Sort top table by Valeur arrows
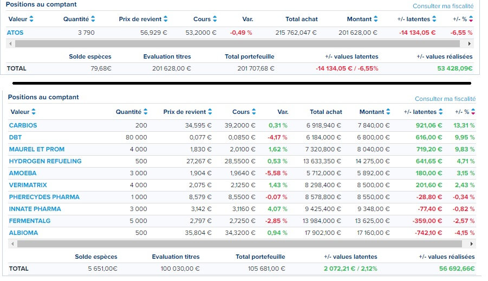 (31, 19)
